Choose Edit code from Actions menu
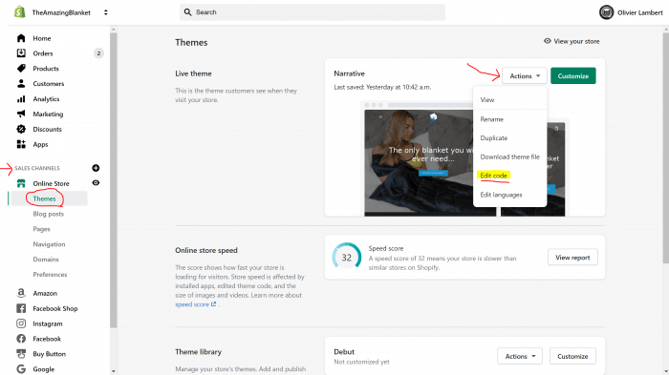The height and width of the screenshot is (375, 669). tap(494, 176)
